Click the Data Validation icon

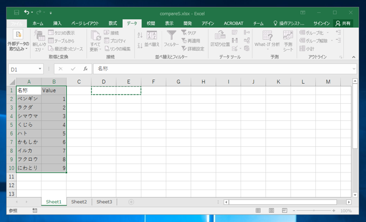[x=236, y=48]
